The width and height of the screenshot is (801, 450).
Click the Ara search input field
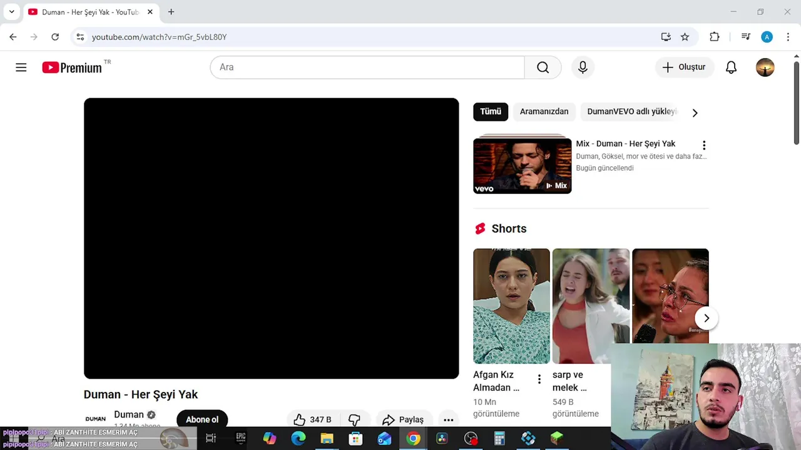pos(367,67)
